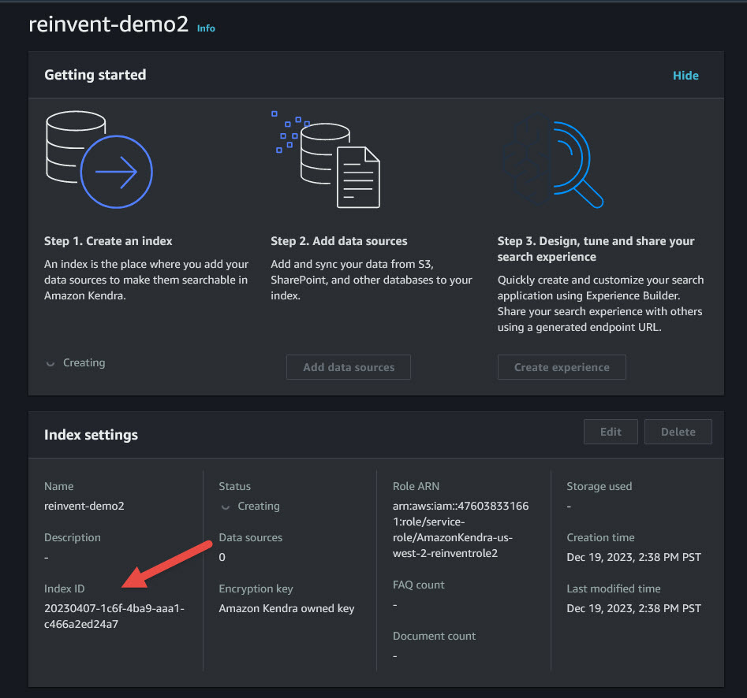This screenshot has height=698, width=747.
Task: Edit the index settings
Action: [611, 432]
